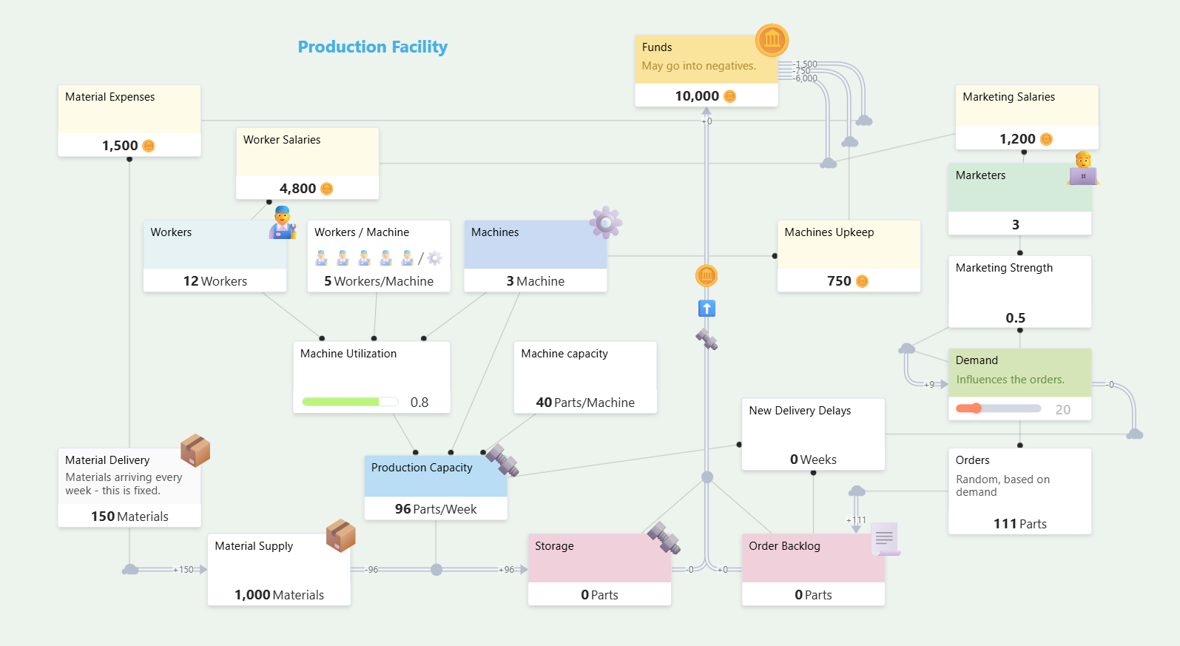Image resolution: width=1180 pixels, height=646 pixels.
Task: Click the Machines Upkeep 750 value
Action: click(847, 281)
